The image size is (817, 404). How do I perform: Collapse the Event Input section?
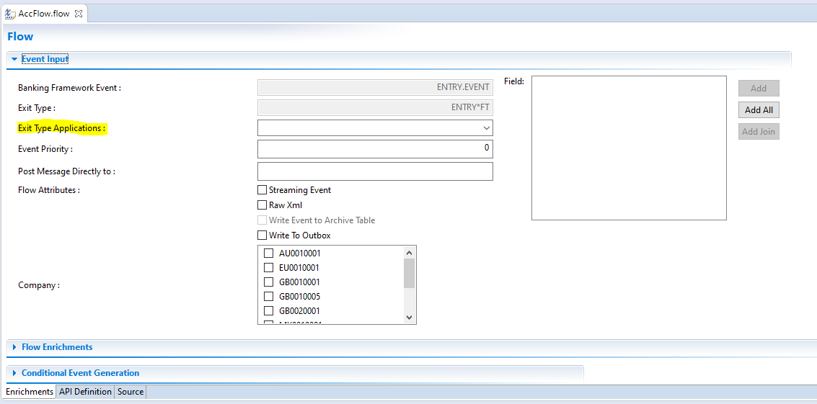coord(14,59)
